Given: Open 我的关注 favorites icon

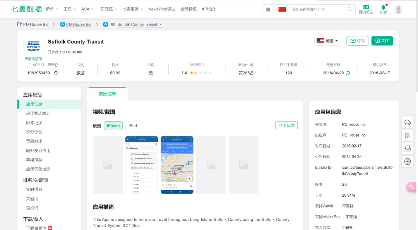Looking at the screenshot, I should pyautogui.click(x=366, y=9).
